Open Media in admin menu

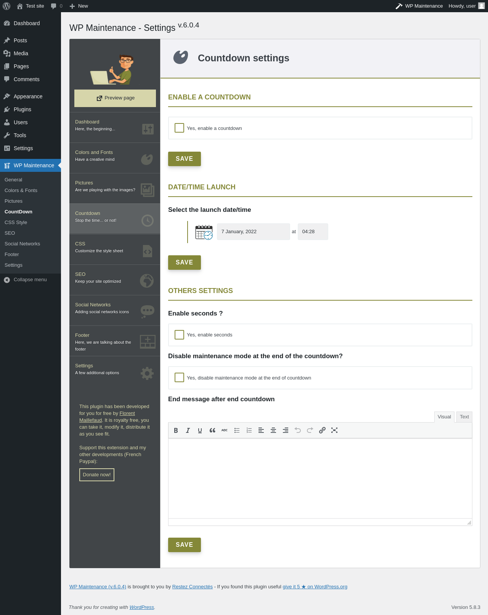30,53
